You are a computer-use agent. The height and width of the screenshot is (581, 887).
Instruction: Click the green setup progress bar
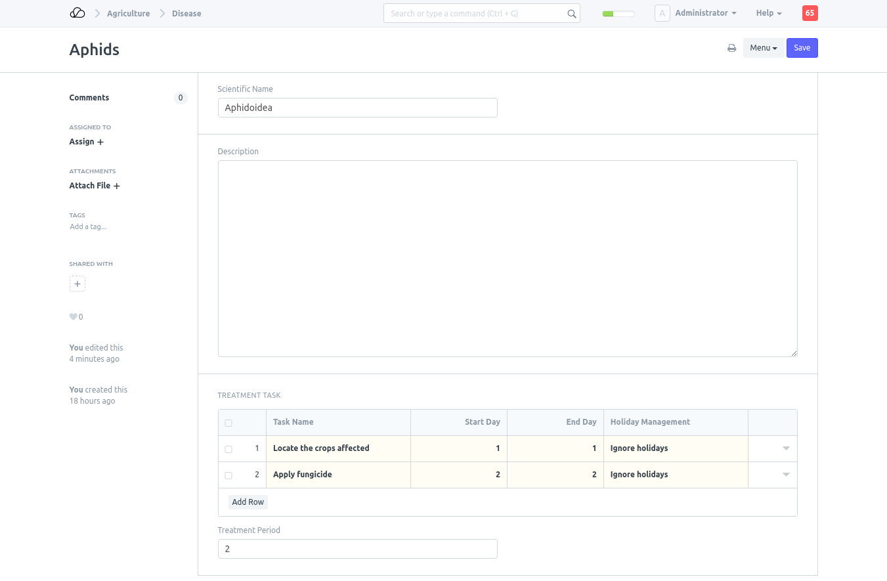618,14
